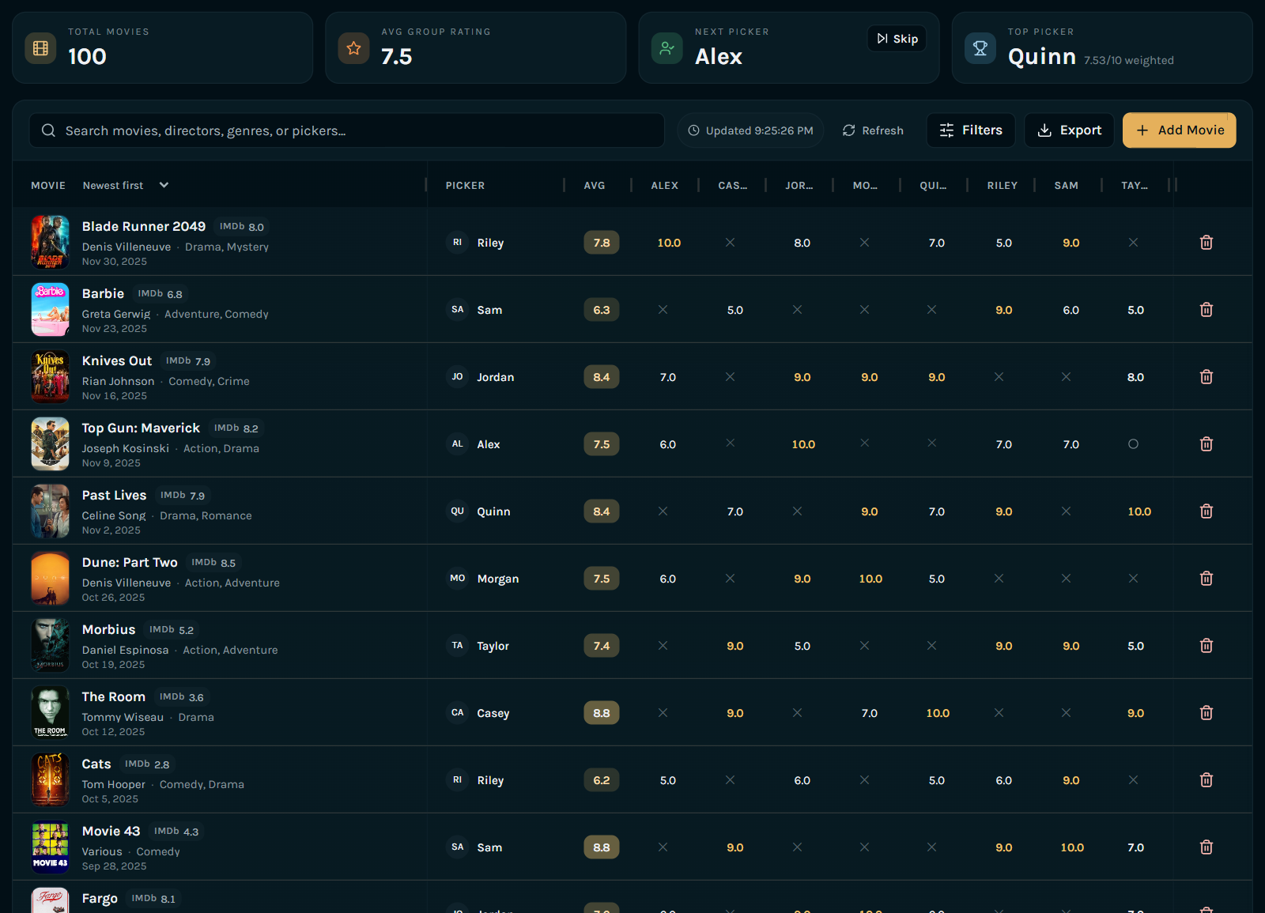Remove Knives Out with trash icon
The width and height of the screenshot is (1265, 913).
[x=1206, y=377]
